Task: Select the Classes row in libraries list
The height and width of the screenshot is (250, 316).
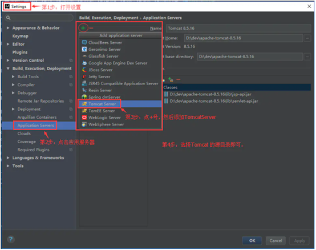Action: point(237,87)
